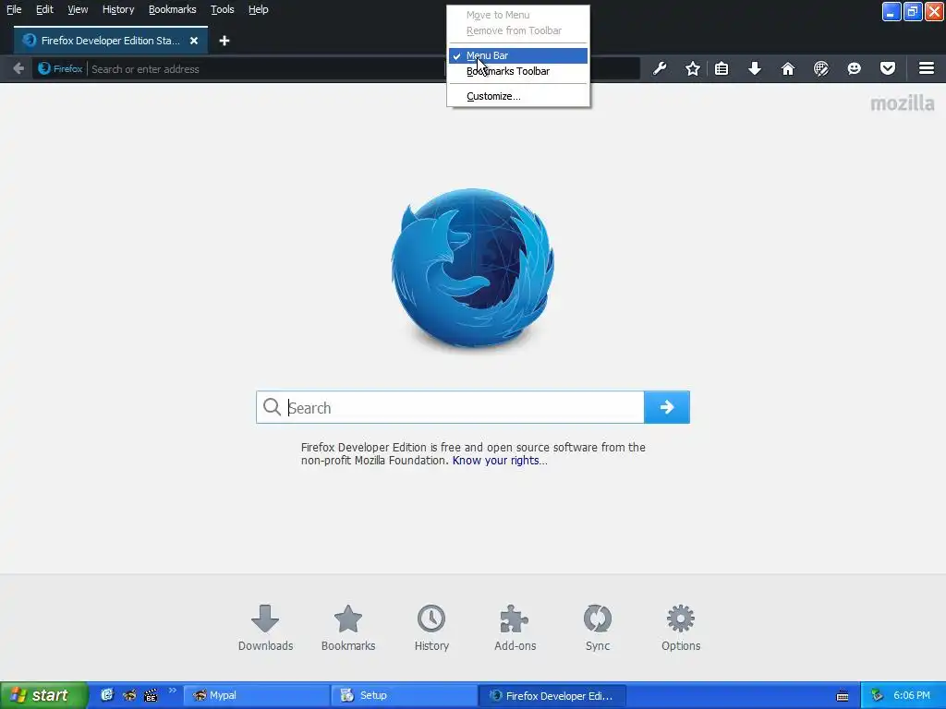946x709 pixels.
Task: Open the Tools menu
Action: click(x=222, y=9)
